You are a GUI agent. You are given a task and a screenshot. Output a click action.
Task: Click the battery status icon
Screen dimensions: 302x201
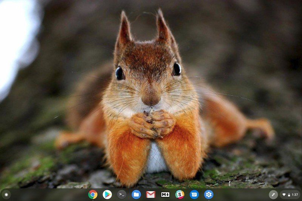click(289, 195)
